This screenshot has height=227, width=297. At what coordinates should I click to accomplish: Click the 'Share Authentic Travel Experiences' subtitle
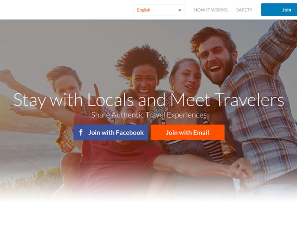(x=149, y=115)
